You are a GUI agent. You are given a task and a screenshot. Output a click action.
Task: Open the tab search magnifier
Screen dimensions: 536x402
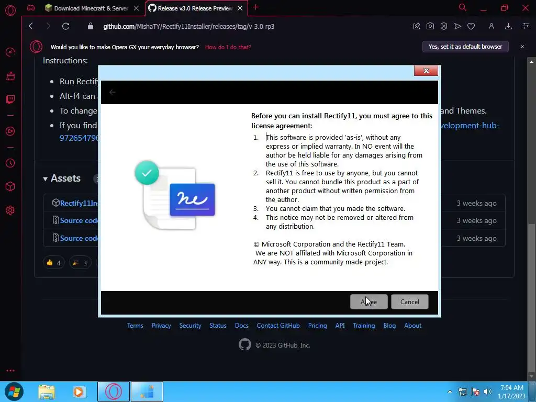pyautogui.click(x=463, y=7)
